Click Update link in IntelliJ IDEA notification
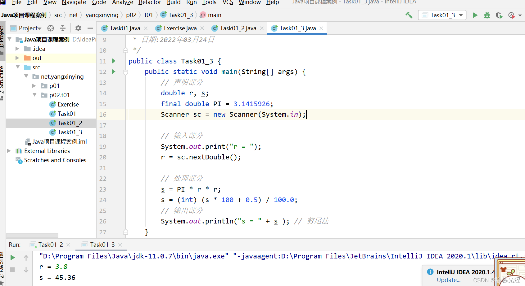 [x=448, y=280]
